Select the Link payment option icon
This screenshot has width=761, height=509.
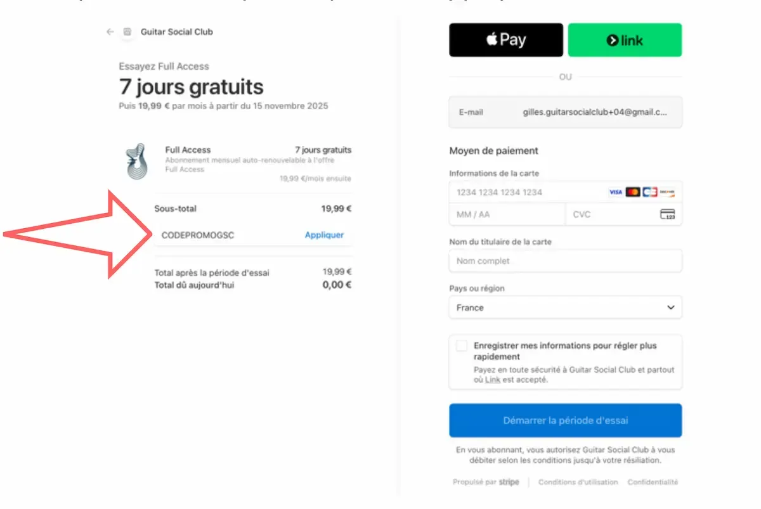625,39
